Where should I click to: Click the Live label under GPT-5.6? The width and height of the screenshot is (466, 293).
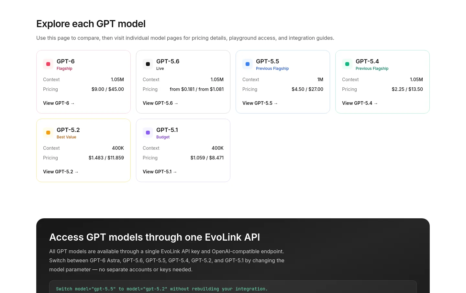tap(160, 69)
